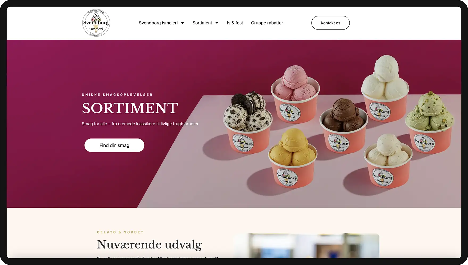Open the Gruppe rabatter link

pyautogui.click(x=267, y=23)
